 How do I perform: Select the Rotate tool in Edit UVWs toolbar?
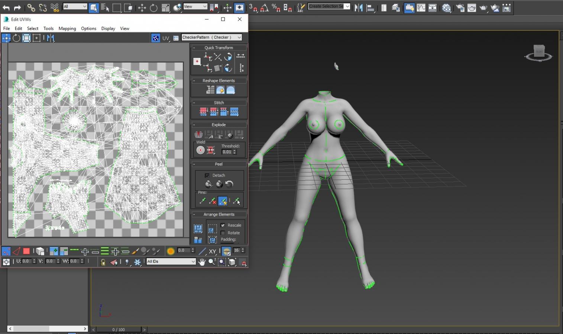pyautogui.click(x=16, y=38)
